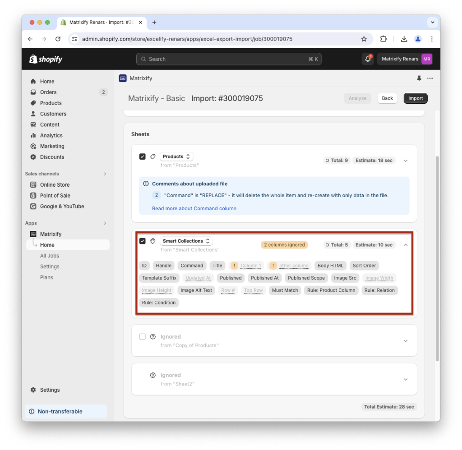Screen dimensions: 462x450
Task: Click the Shopify admin search bar
Action: 229,59
